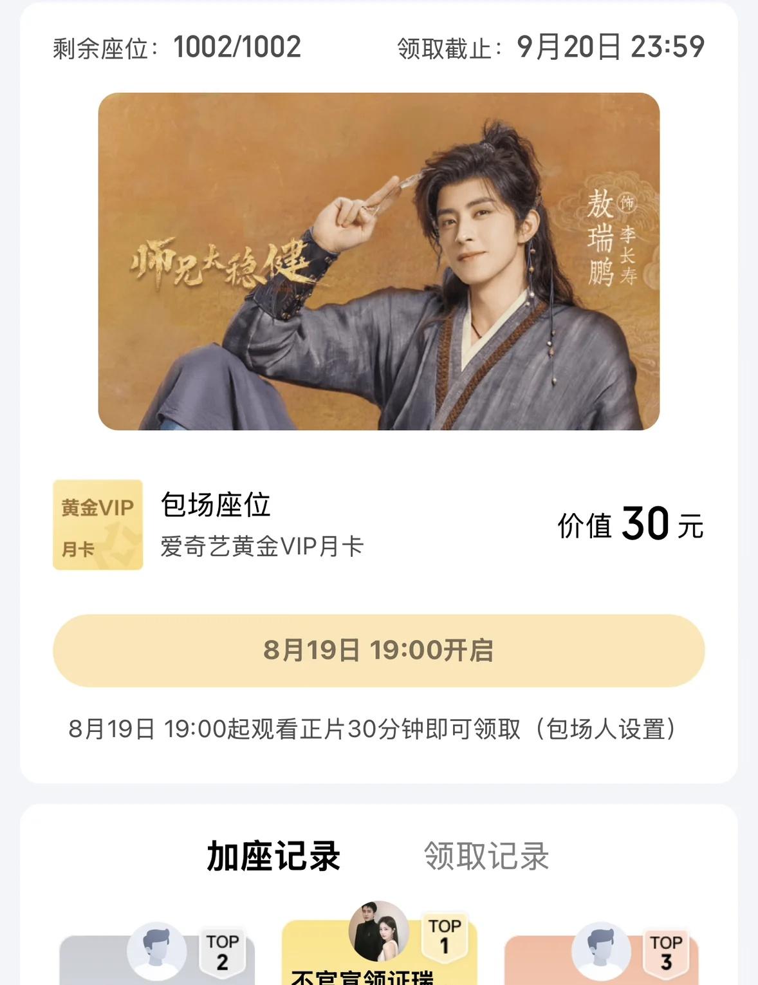Tap the 领取截止 deadline date
The image size is (758, 985).
611,47
